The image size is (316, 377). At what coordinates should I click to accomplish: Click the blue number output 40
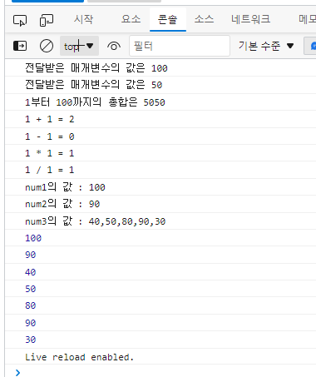point(31,272)
